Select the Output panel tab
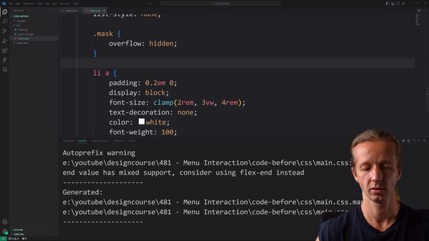 pyautogui.click(x=82, y=141)
